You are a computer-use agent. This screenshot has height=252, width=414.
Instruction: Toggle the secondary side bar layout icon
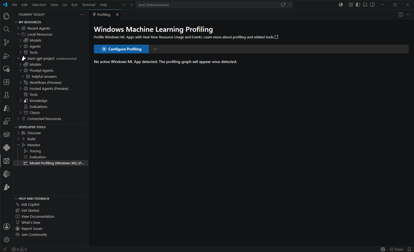tap(372, 5)
